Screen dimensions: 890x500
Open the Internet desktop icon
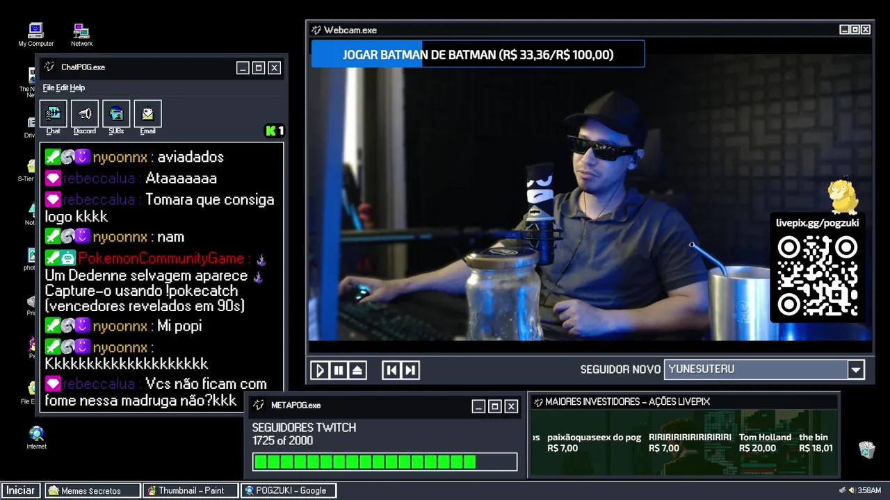36,437
